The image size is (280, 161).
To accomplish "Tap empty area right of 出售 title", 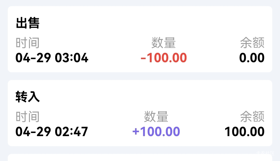I will tap(156, 23).
